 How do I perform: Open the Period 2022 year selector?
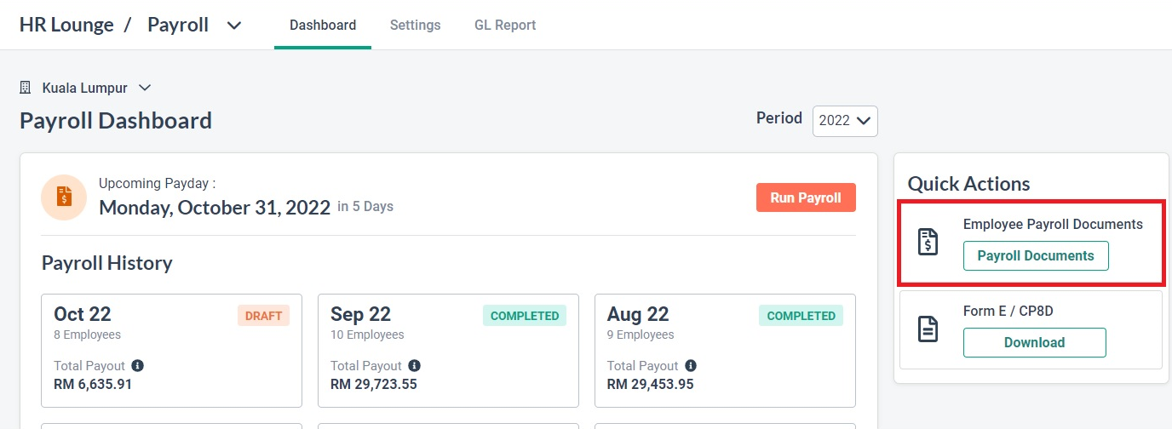845,121
